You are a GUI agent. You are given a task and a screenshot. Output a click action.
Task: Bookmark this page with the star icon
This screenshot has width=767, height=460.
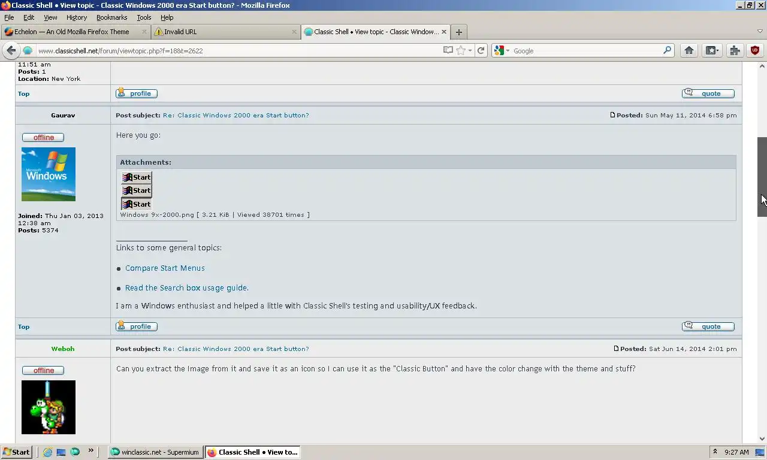461,50
